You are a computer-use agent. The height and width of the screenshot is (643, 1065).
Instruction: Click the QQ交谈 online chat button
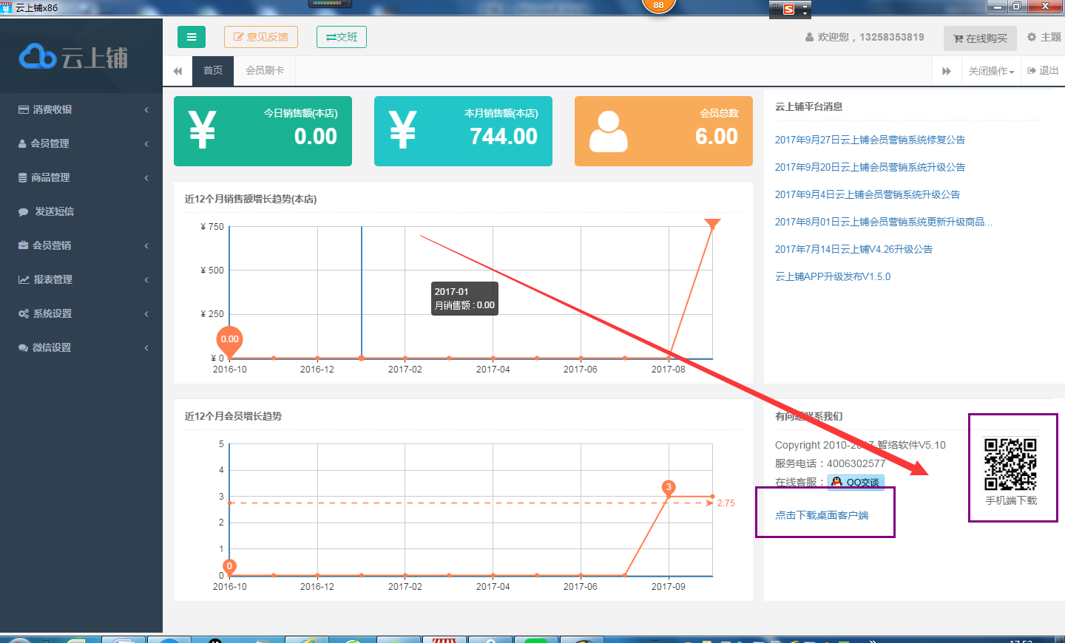pos(856,482)
